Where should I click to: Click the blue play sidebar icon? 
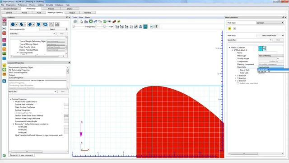(x=4, y=81)
